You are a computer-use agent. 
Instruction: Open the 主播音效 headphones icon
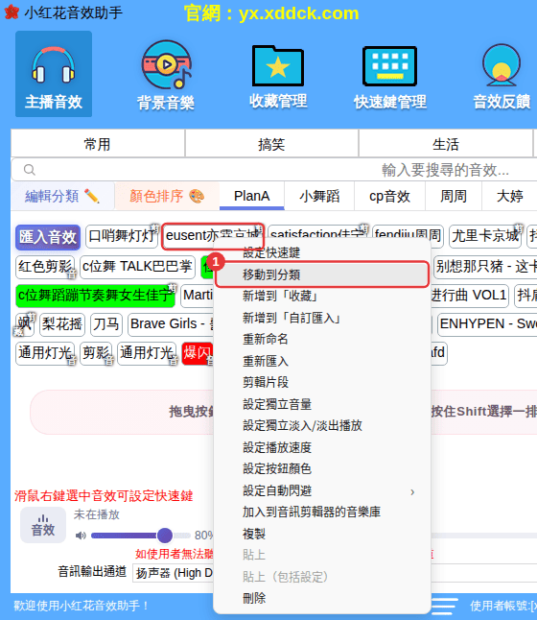pyautogui.click(x=54, y=64)
